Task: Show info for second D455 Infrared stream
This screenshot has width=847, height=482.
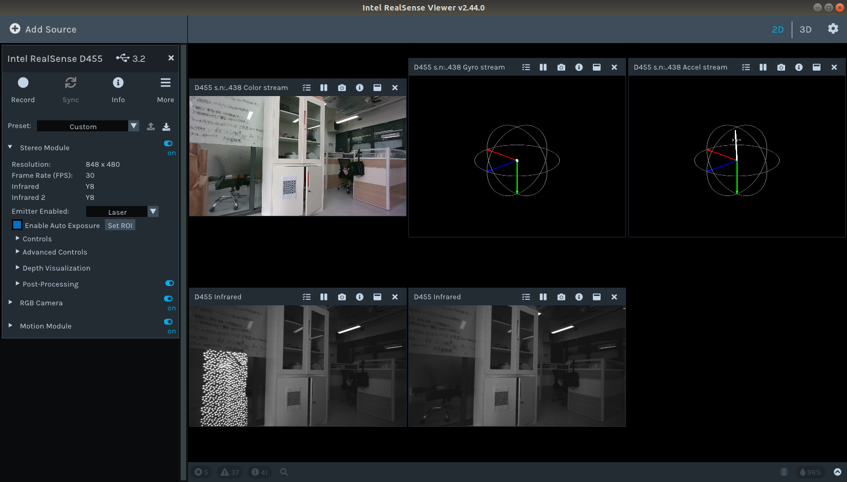Action: pyautogui.click(x=579, y=297)
